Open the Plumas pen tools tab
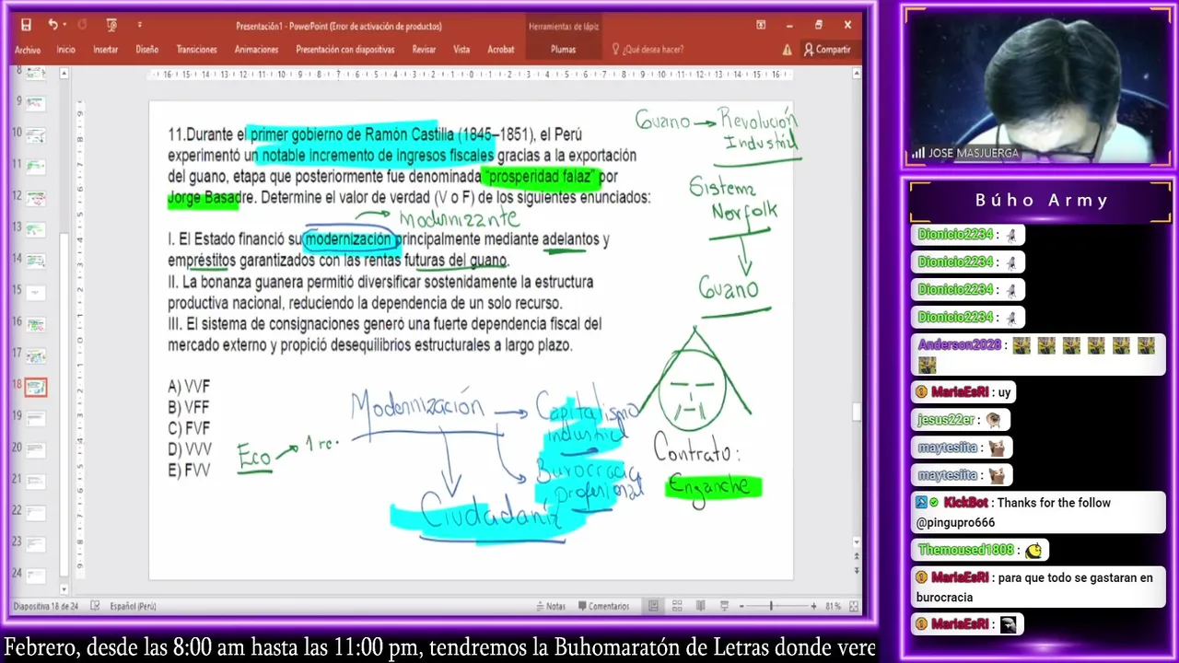This screenshot has width=1179, height=663. pos(563,50)
